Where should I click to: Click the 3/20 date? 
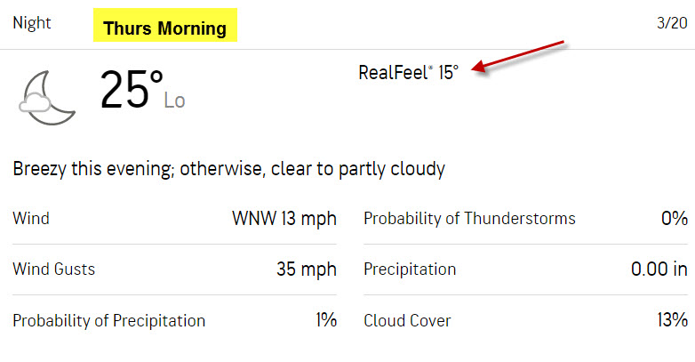[672, 22]
